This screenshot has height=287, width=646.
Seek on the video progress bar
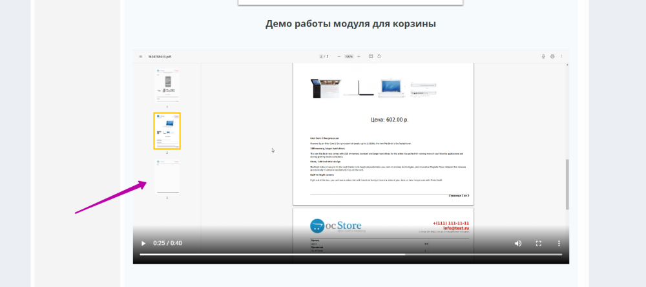[351, 255]
